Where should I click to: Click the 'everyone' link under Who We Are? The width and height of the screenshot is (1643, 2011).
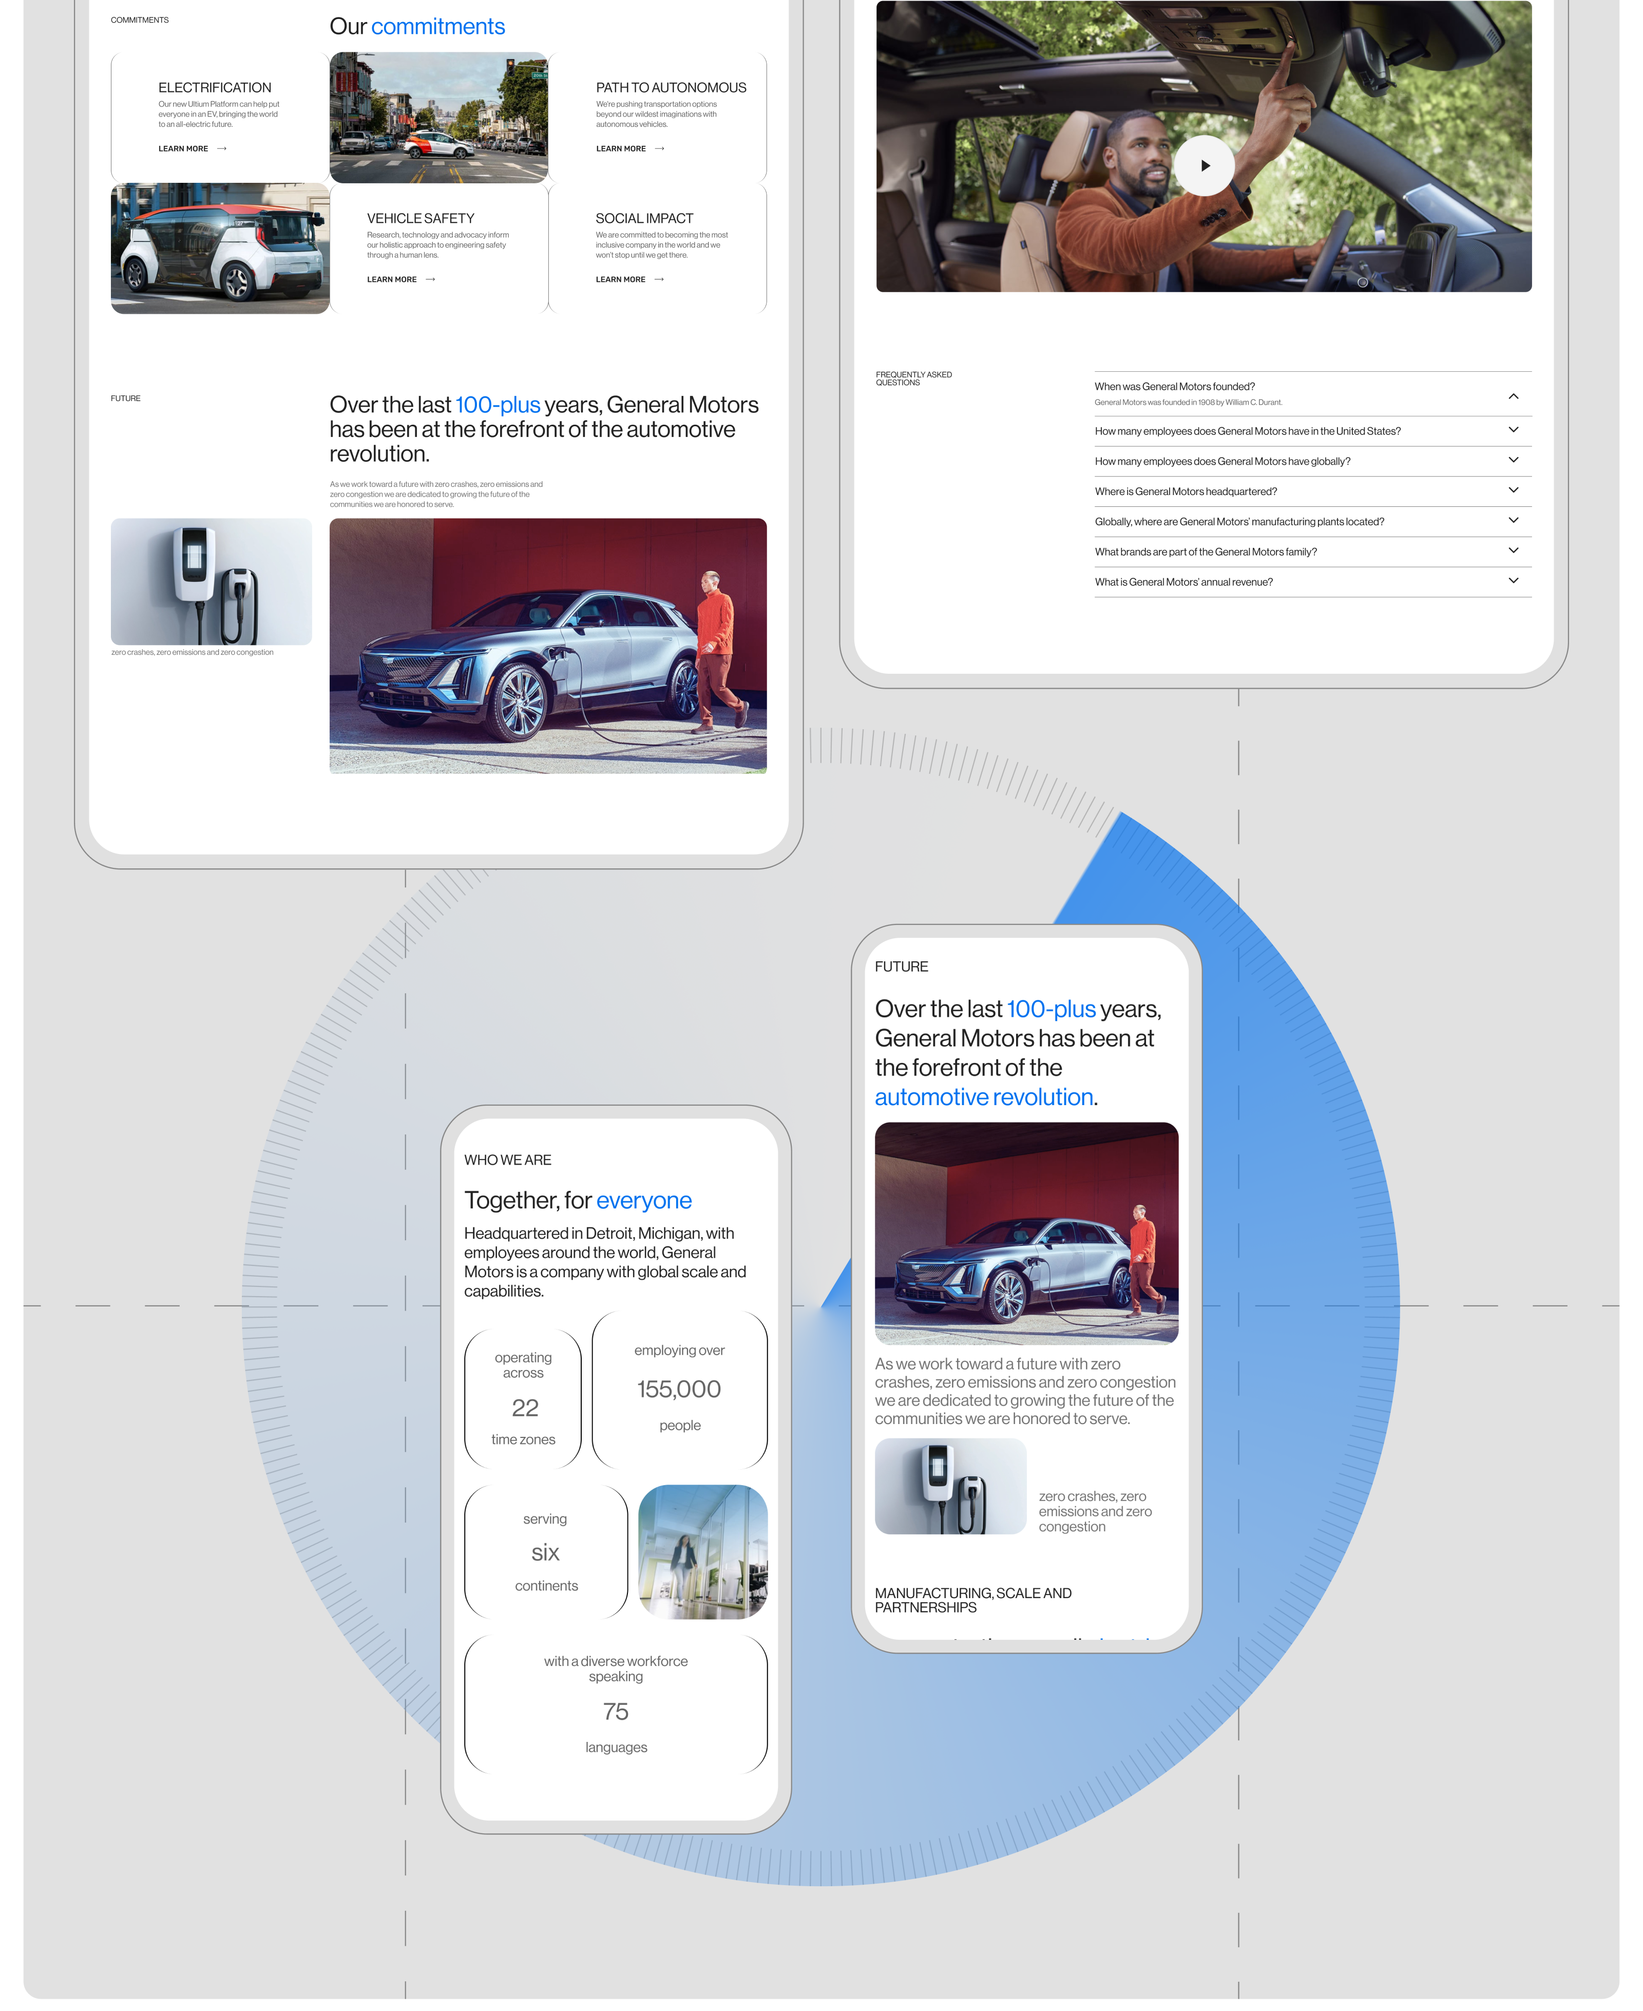tap(643, 1200)
